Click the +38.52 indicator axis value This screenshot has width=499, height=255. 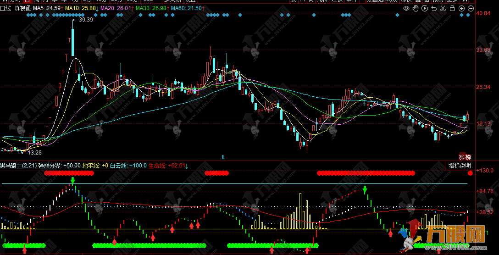click(485, 212)
